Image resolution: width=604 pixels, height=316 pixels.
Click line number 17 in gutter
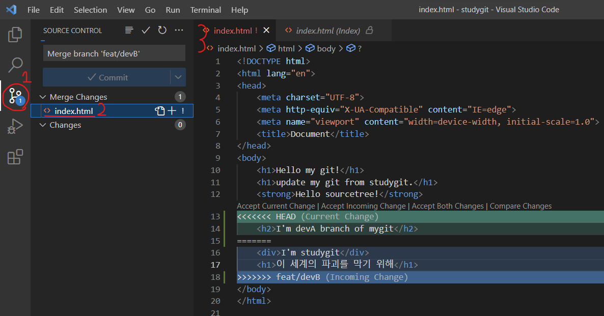[x=215, y=265]
